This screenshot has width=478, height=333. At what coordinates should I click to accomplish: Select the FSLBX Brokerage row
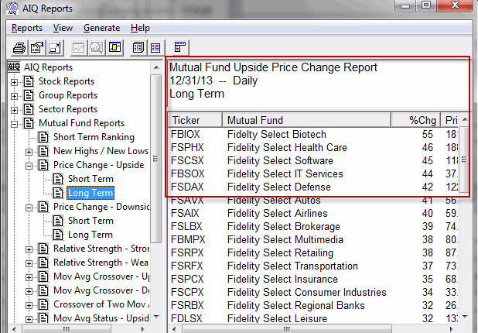point(313,226)
